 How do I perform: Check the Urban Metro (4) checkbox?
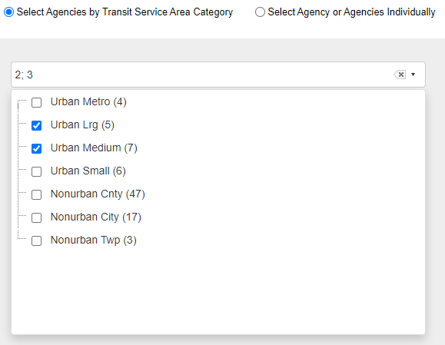(x=36, y=102)
